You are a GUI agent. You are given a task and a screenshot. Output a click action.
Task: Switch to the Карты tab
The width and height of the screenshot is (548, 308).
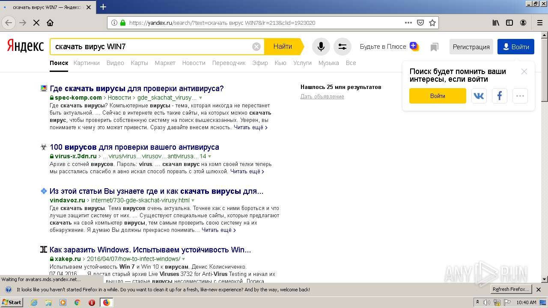pyautogui.click(x=140, y=63)
